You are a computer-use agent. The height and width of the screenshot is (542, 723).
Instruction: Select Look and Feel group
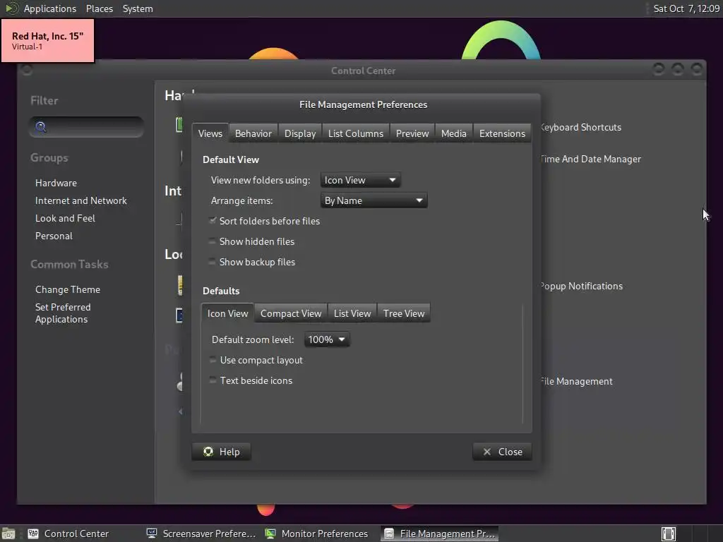[66, 218]
